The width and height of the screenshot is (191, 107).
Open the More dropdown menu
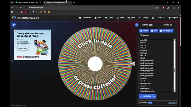[161, 18]
